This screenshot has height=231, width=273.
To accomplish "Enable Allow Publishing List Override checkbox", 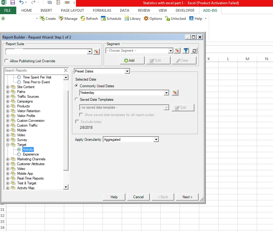I will pos(7,61).
